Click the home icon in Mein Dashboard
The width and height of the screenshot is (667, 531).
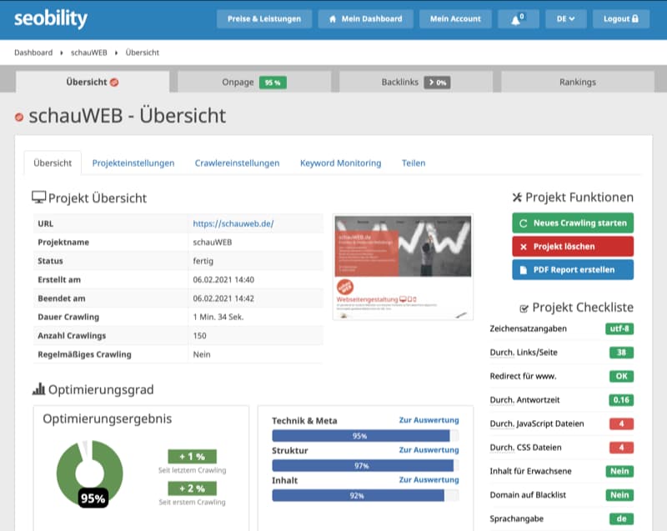click(333, 19)
